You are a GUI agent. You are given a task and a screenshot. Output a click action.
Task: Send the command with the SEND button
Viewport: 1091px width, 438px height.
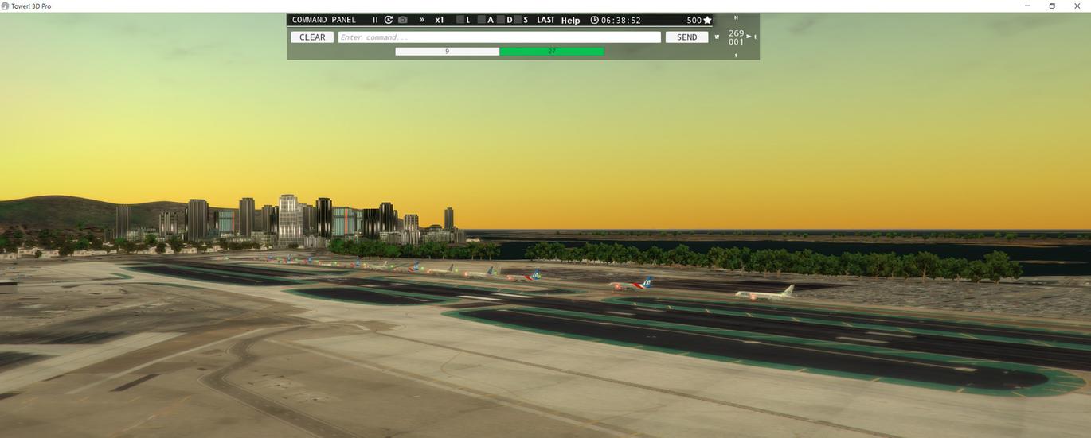(686, 37)
